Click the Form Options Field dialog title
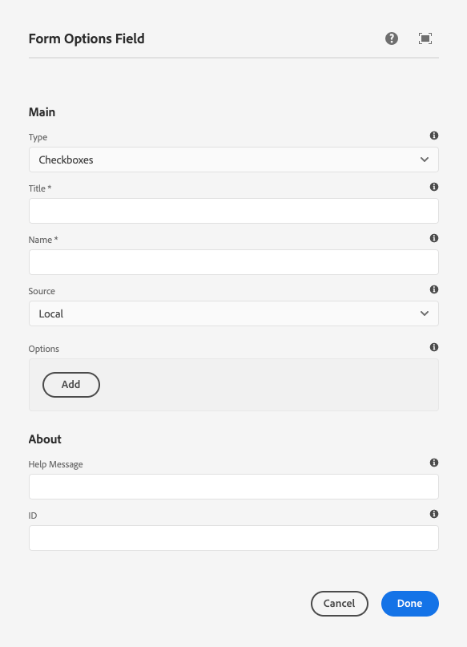This screenshot has height=647, width=467. tap(86, 38)
